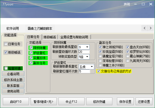Click the 修改系统主题 button
The width and height of the screenshot is (155, 108).
pos(14,80)
